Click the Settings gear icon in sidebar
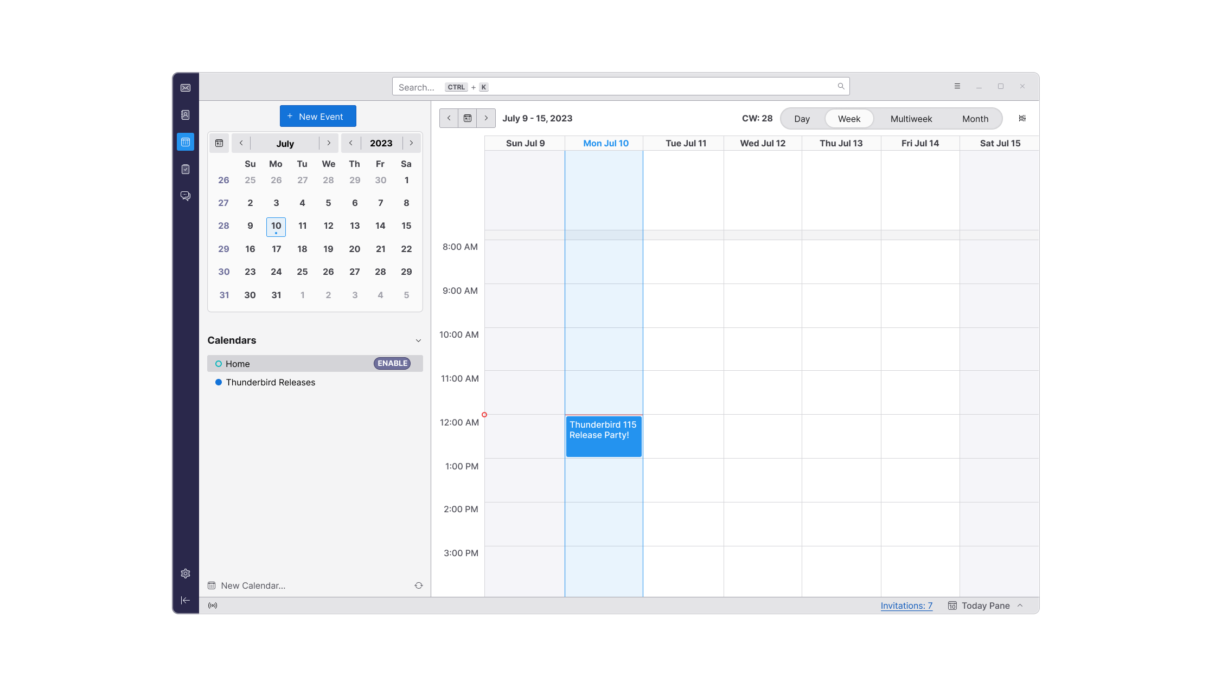 pos(186,574)
